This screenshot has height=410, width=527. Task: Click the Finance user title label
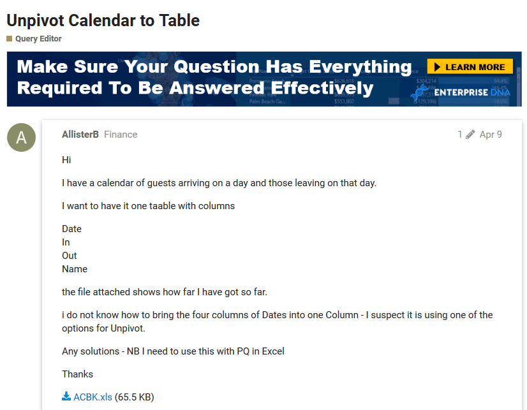click(x=121, y=135)
